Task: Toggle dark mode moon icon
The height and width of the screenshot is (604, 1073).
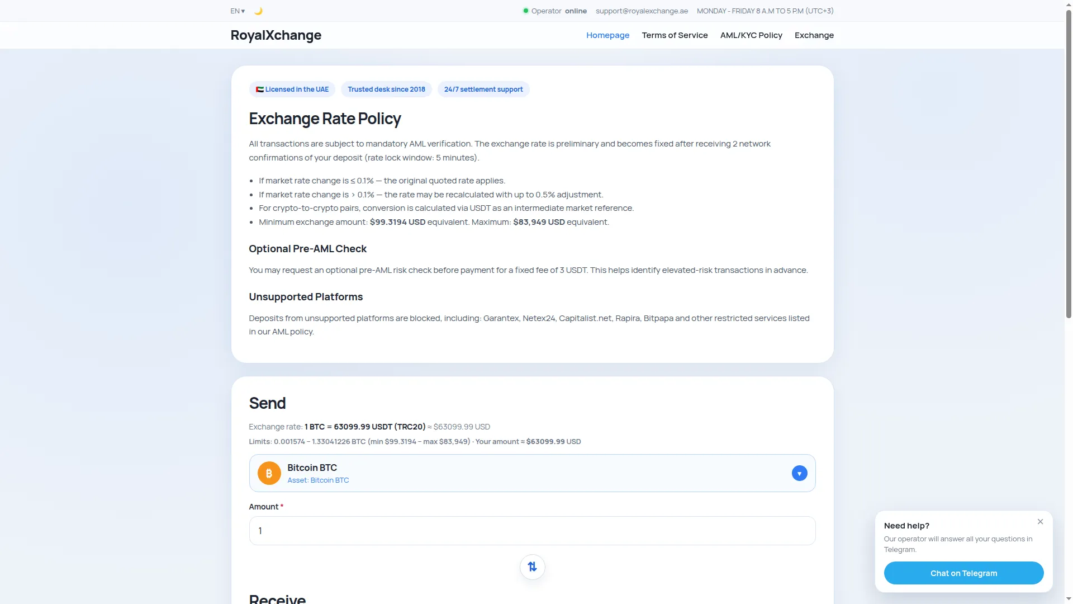Action: tap(258, 11)
